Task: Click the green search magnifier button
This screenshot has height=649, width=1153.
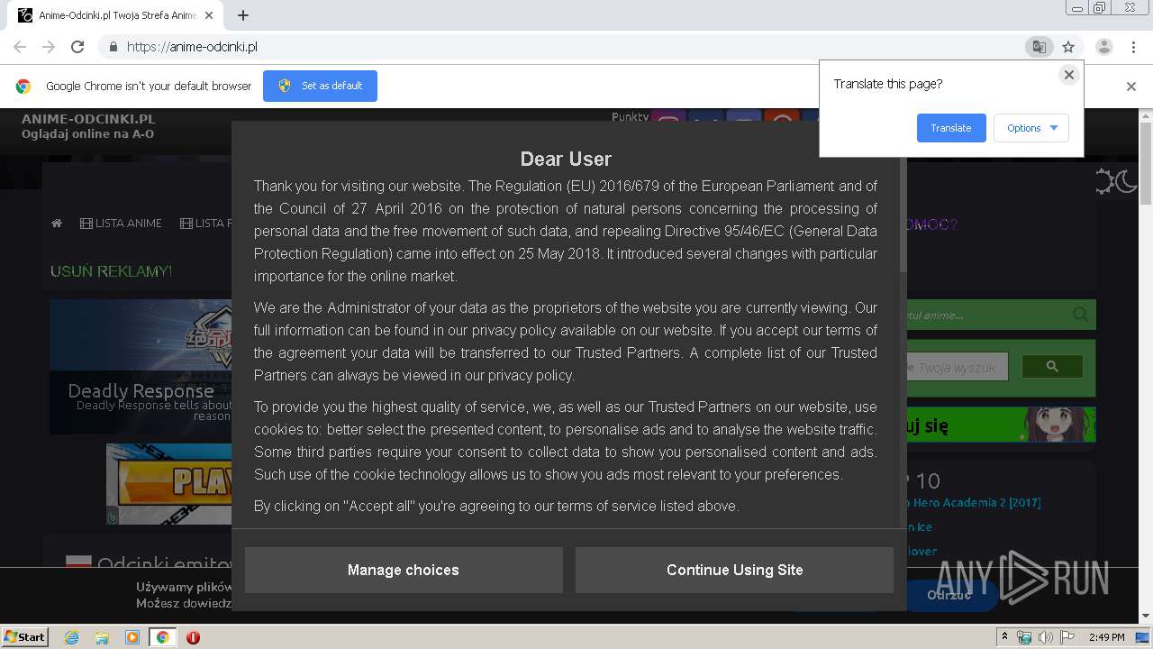Action: point(1052,366)
